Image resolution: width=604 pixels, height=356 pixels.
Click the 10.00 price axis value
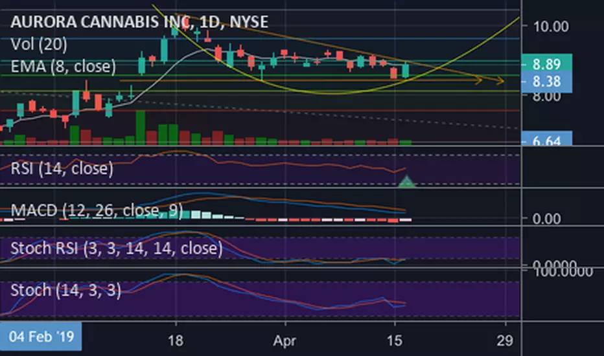[550, 27]
